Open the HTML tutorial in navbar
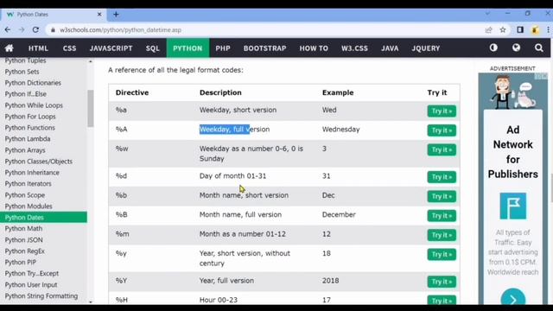 (38, 48)
